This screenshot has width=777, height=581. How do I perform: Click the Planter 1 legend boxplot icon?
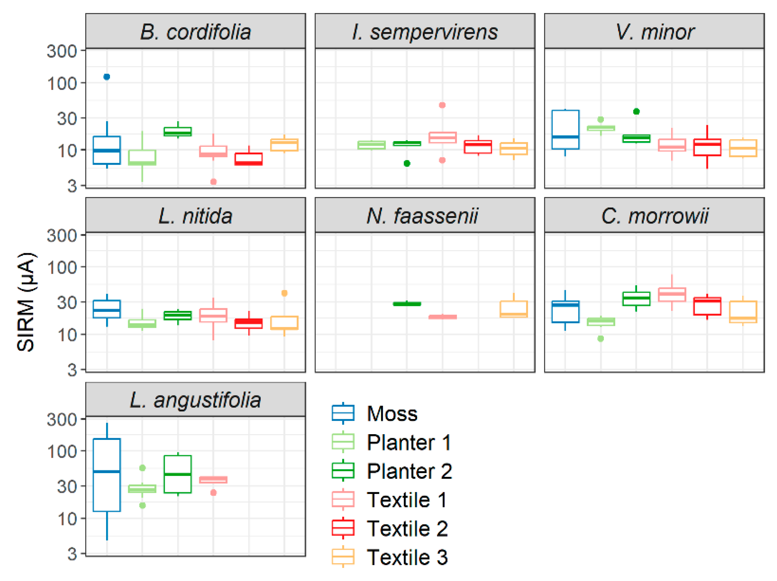[x=343, y=442]
